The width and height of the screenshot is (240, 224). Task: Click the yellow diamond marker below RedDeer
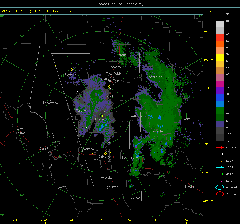tap(110, 87)
